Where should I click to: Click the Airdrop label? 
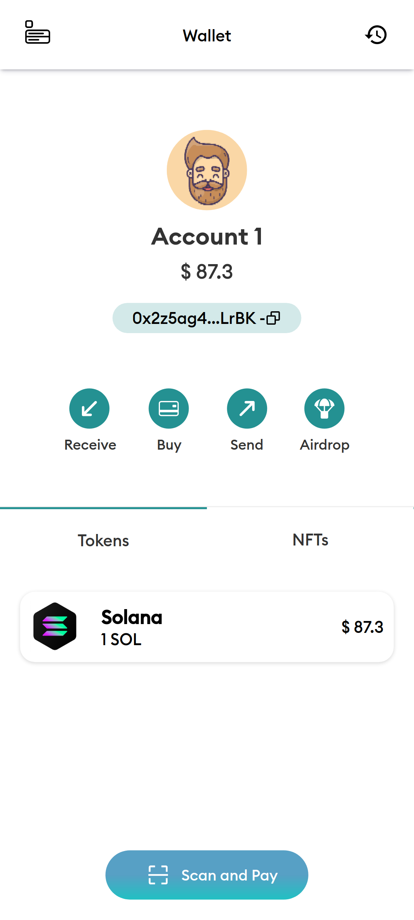click(x=324, y=445)
